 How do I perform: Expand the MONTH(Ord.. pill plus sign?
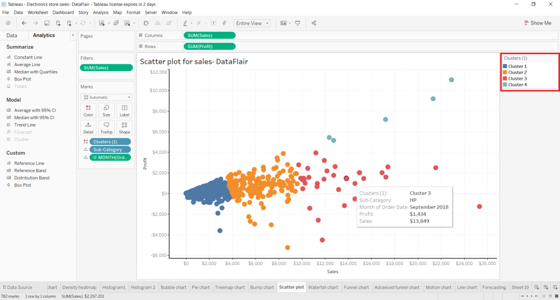95,157
